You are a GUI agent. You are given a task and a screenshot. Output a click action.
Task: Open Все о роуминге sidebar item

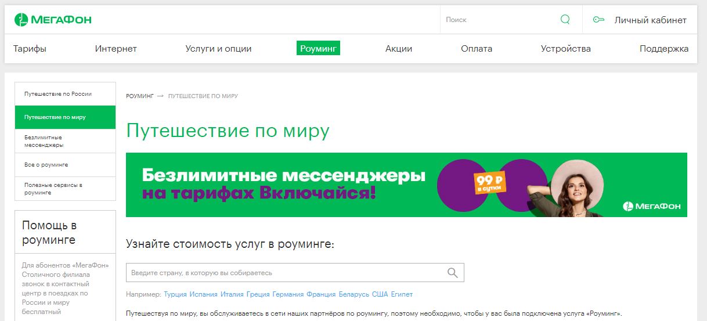coord(46,165)
